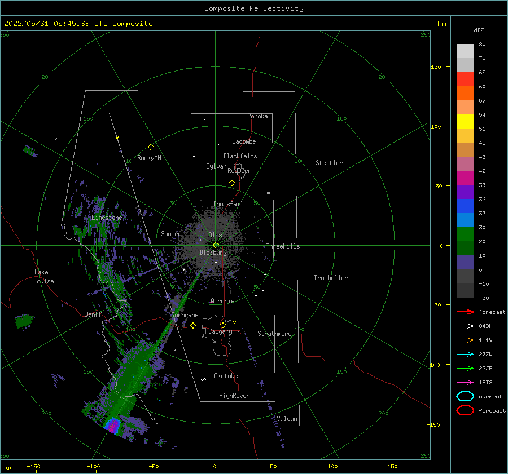The image size is (508, 474).
Task: Pick the bright yellow swatch in dBZ scale
Action: pyautogui.click(x=465, y=122)
